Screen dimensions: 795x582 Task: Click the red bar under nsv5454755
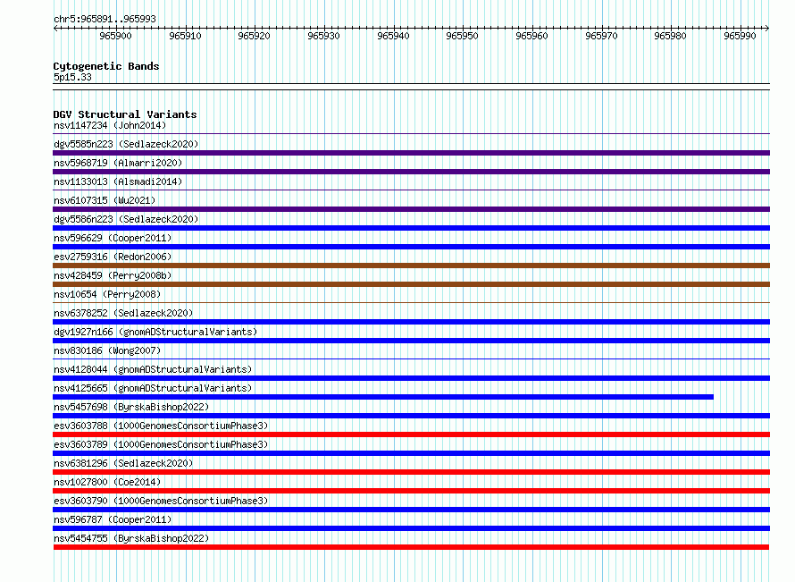411,547
